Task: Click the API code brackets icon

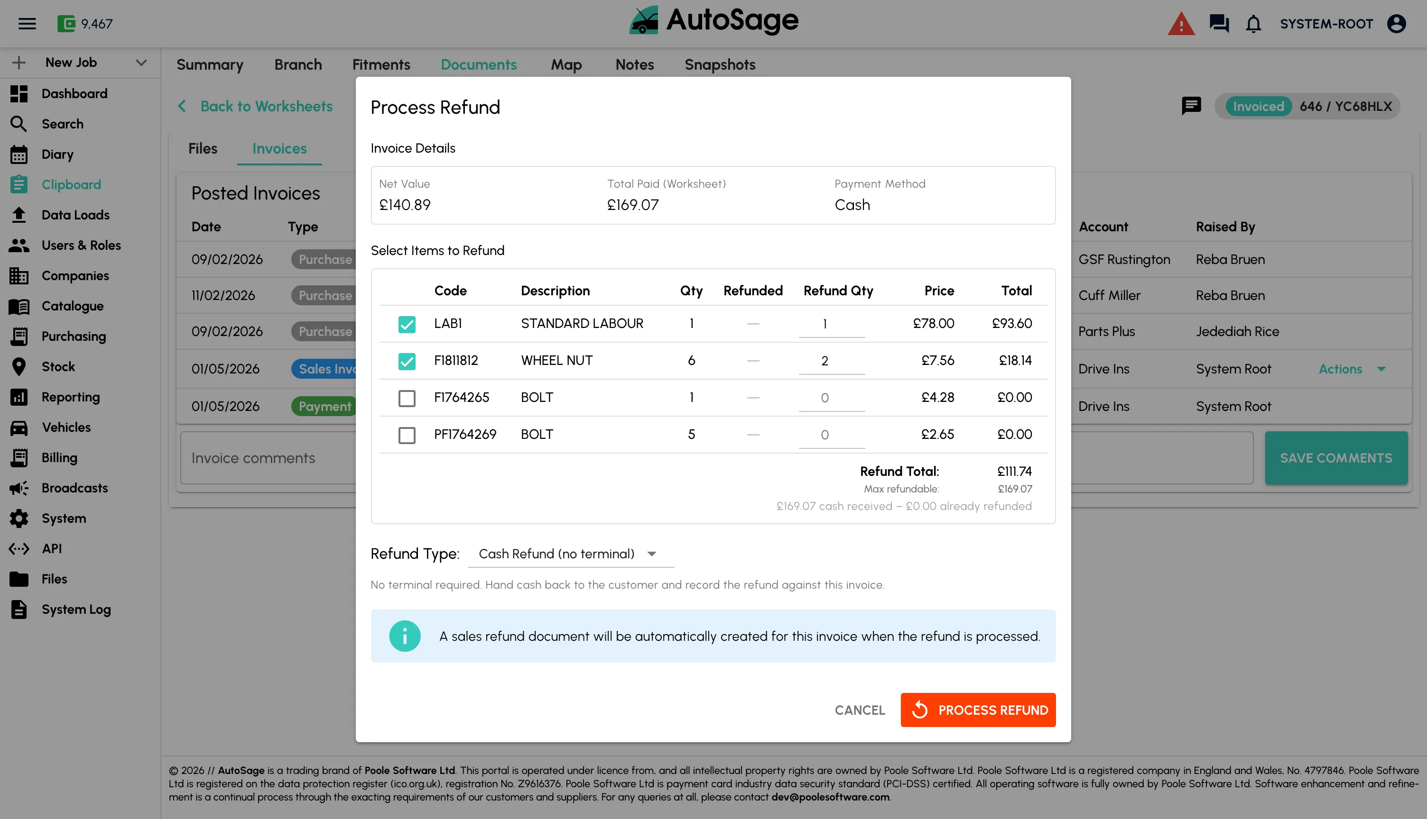Action: pyautogui.click(x=19, y=548)
